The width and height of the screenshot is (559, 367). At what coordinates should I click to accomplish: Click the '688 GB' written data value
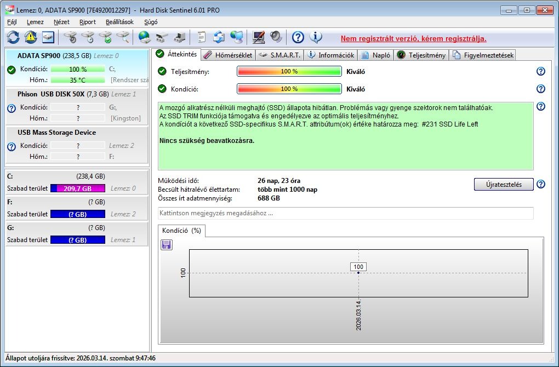click(269, 198)
